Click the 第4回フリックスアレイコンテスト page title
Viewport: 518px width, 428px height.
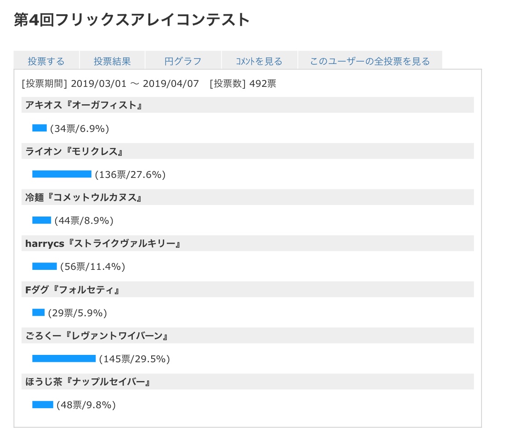132,20
